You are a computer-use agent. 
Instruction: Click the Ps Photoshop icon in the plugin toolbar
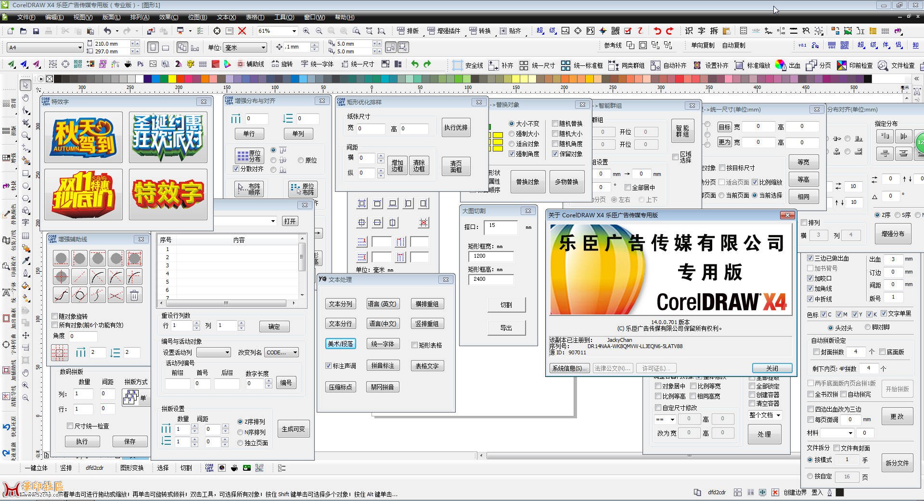pyautogui.click(x=141, y=64)
